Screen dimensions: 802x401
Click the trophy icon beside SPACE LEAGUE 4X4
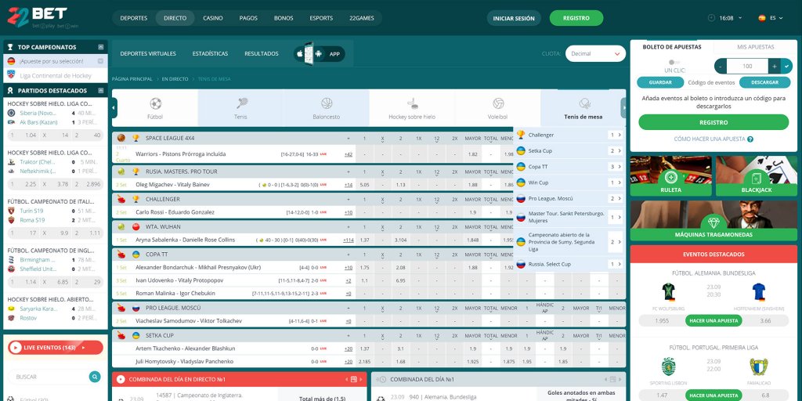click(136, 138)
